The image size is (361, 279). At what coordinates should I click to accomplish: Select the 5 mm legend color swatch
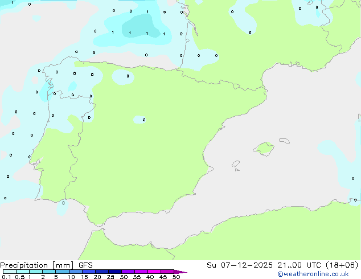62,272
